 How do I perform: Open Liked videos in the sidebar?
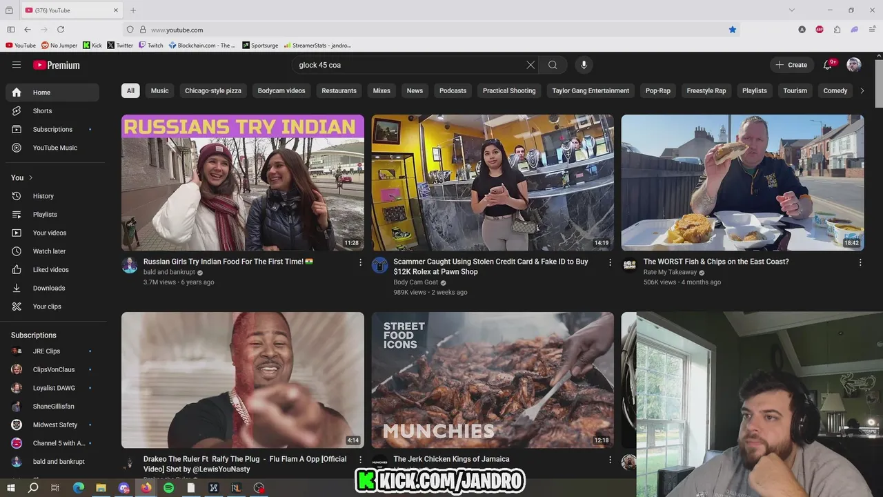tap(52, 270)
